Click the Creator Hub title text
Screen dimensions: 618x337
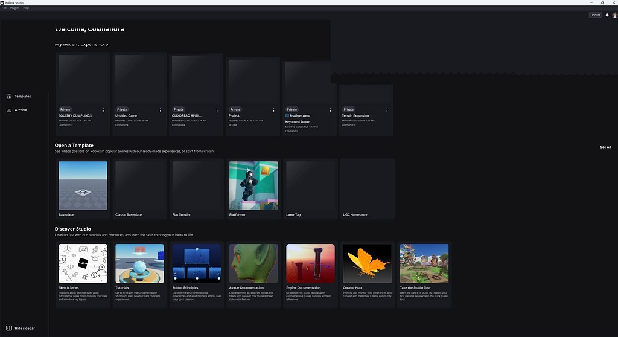tap(352, 287)
